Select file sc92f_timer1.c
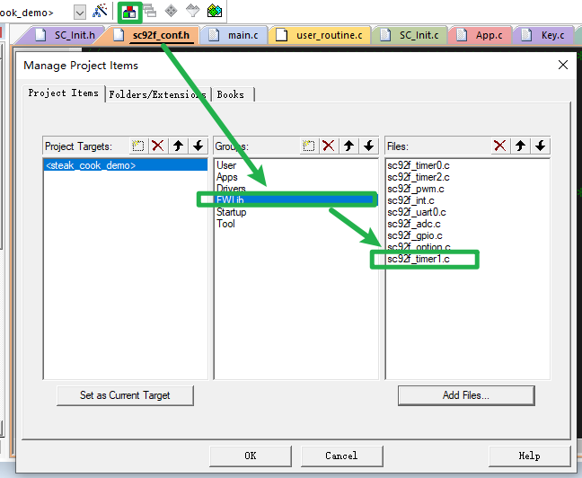This screenshot has width=582, height=478. pos(419,259)
